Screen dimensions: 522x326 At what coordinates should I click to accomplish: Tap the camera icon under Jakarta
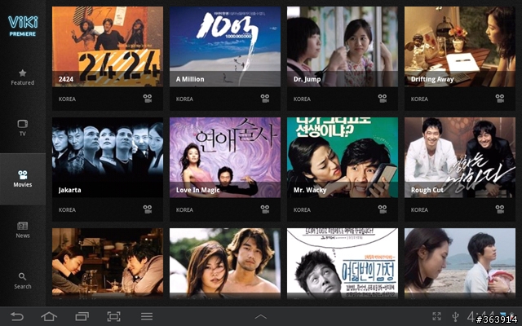148,209
